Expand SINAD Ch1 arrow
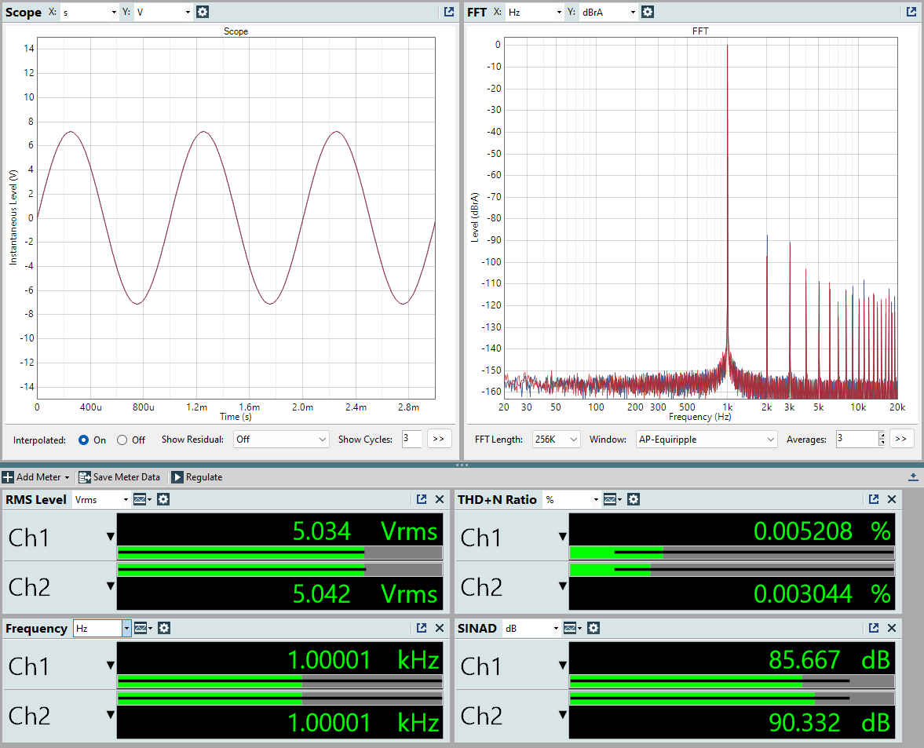 pos(562,666)
